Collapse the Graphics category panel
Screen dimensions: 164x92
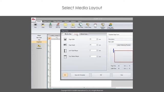39,42
